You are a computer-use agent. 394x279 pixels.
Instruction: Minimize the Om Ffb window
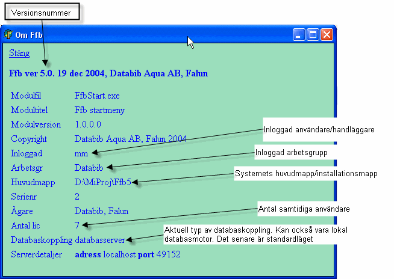click(299, 35)
